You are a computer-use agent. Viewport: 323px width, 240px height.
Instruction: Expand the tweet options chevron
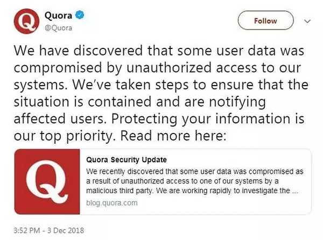(x=307, y=21)
